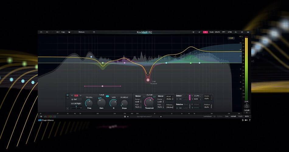
Task: Click the Q knob
Action: coord(113,103)
